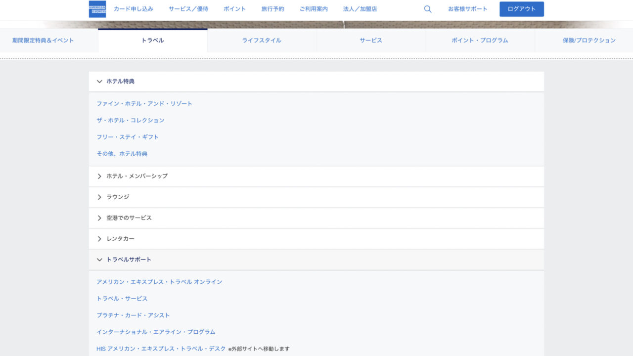Open ザ・ホテル・コレクション link
Viewport: 633px width, 356px height.
point(131,120)
